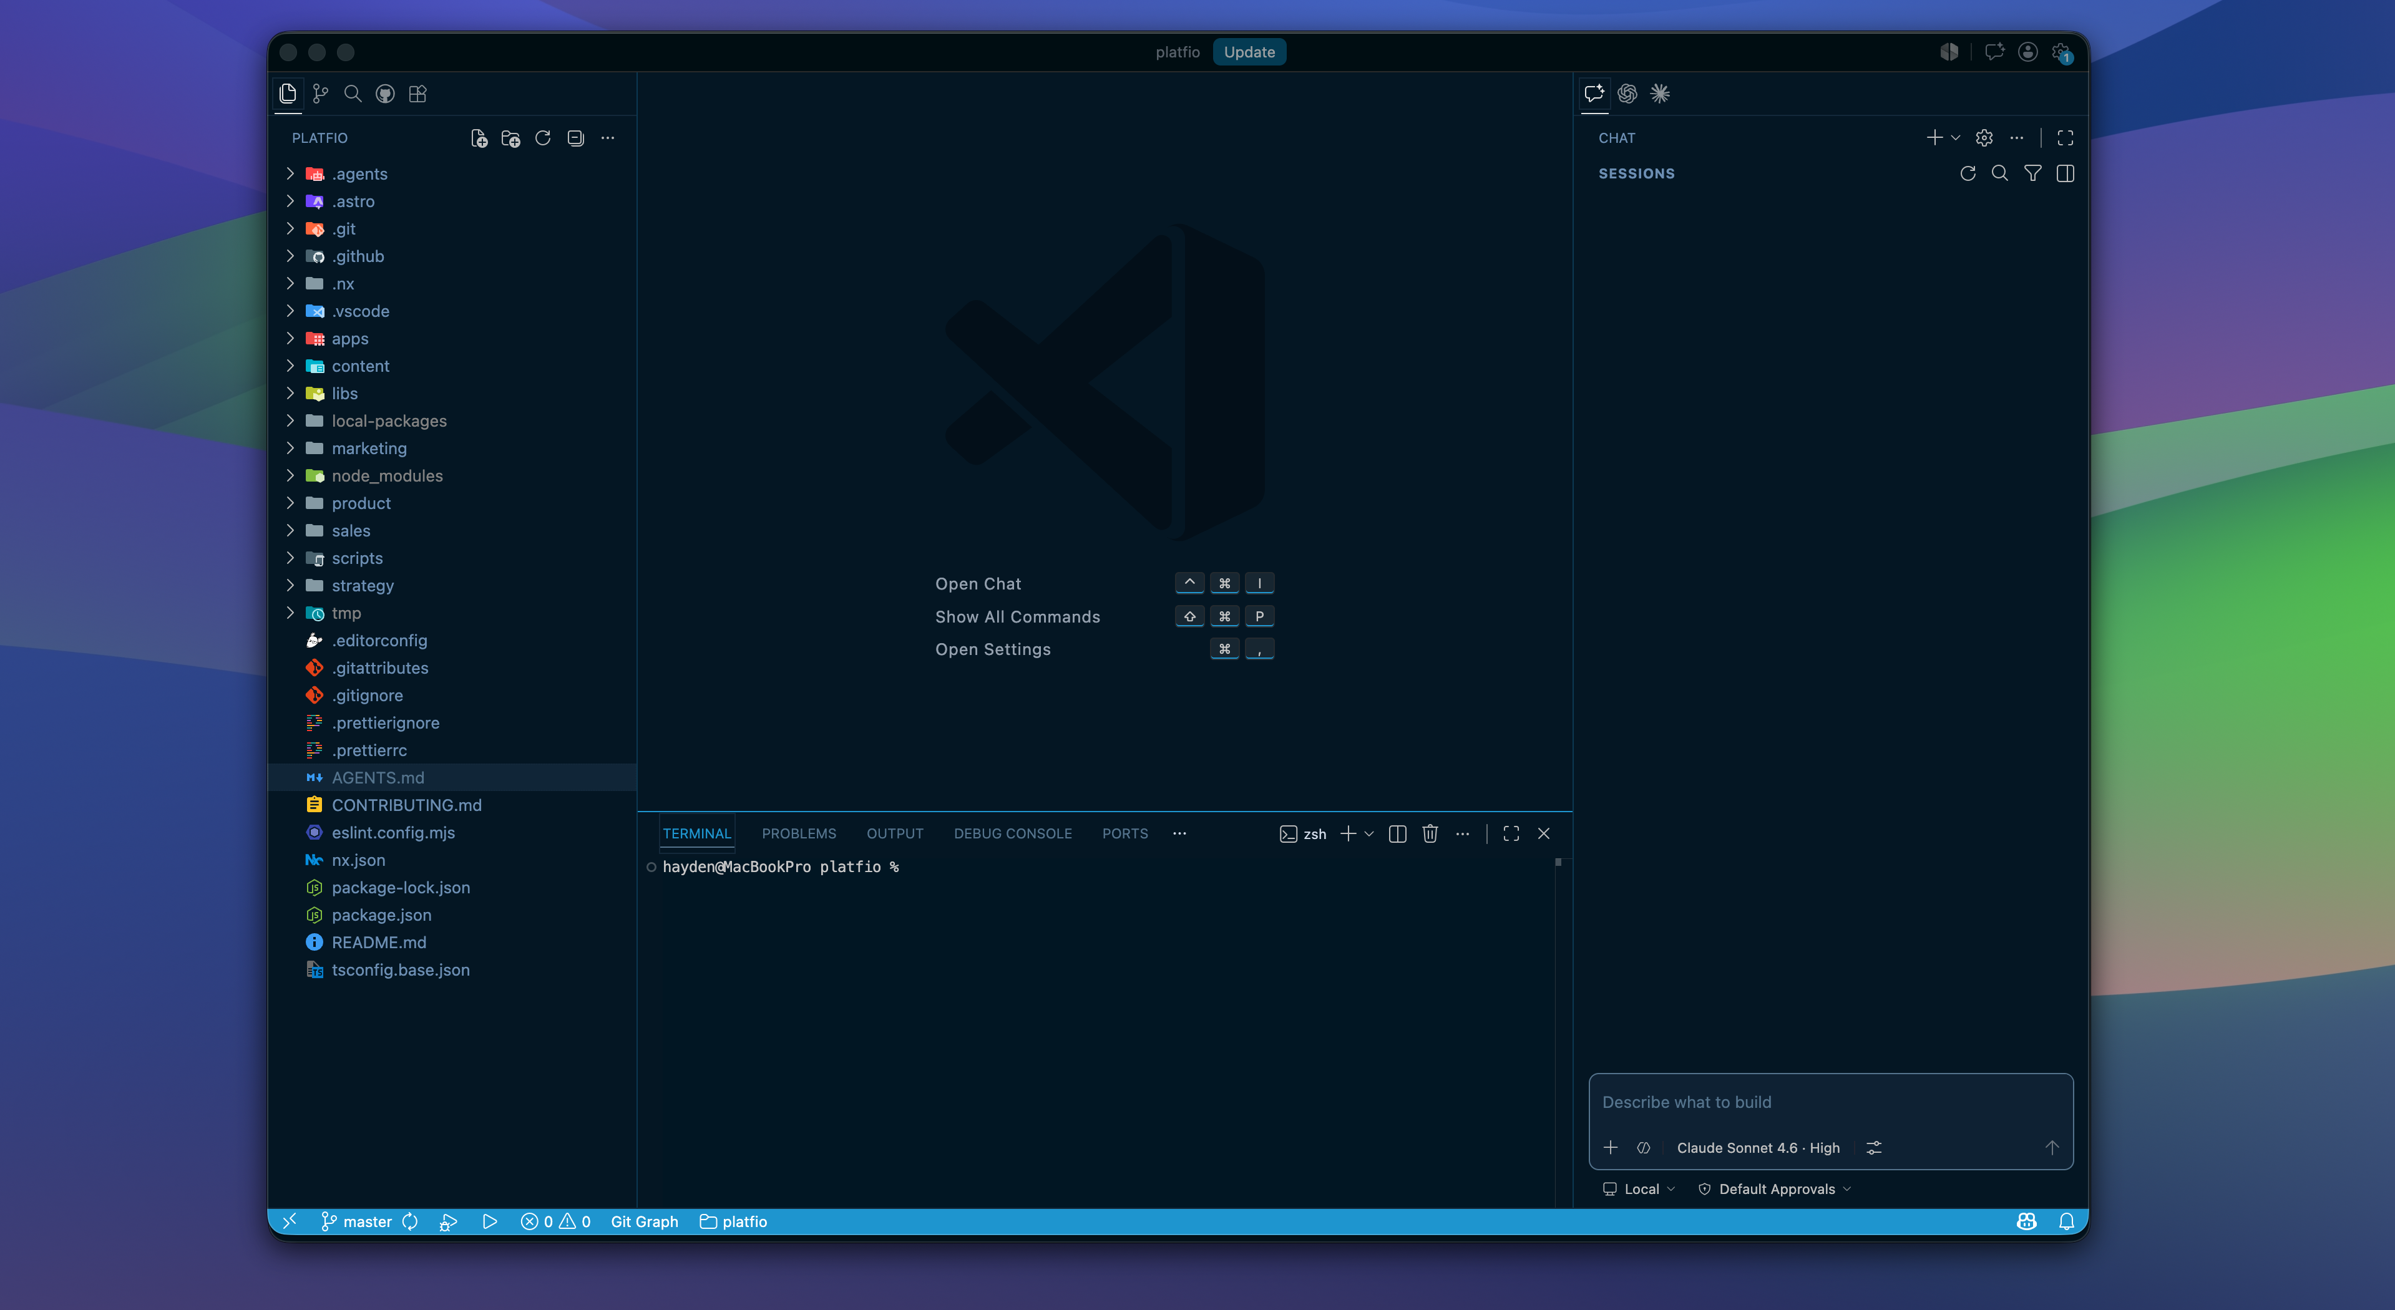Open Default Approvals dropdown
Screen dimensions: 2395x1310
coord(1775,1189)
